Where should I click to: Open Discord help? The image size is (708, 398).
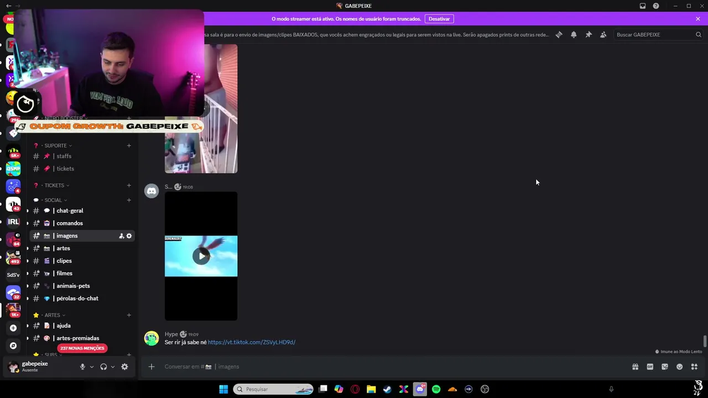click(x=656, y=6)
